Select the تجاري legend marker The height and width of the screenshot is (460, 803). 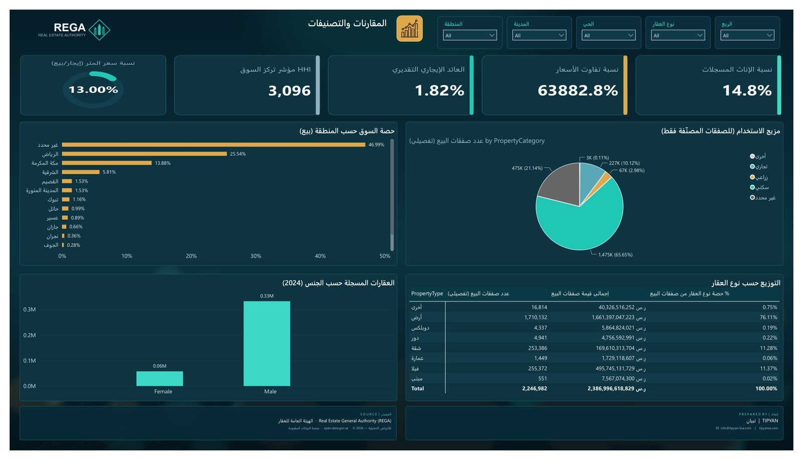pos(752,167)
